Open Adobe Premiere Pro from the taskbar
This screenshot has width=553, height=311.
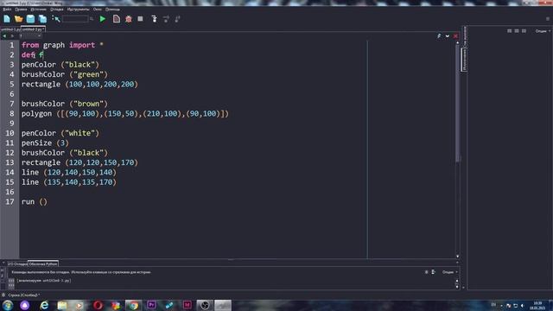152,305
